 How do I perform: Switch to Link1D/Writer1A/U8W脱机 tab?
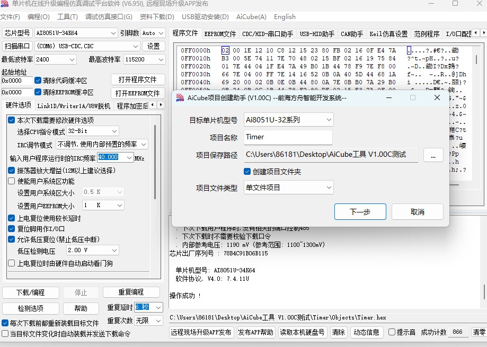[74, 106]
